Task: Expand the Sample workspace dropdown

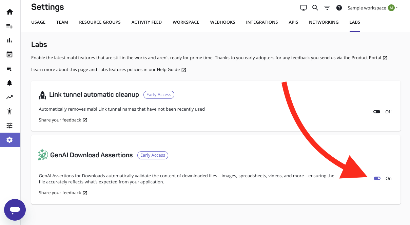Action: point(372,7)
